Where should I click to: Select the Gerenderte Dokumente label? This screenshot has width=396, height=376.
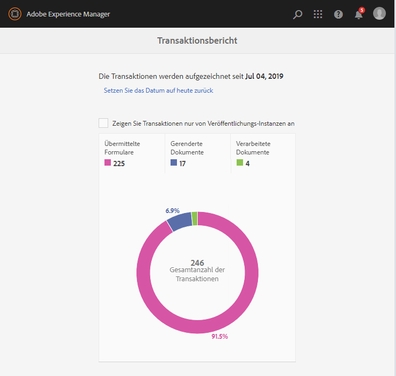pos(187,148)
